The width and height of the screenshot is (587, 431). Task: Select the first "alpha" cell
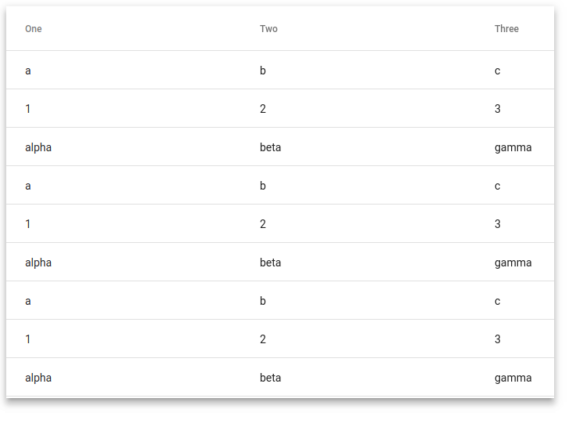(38, 147)
